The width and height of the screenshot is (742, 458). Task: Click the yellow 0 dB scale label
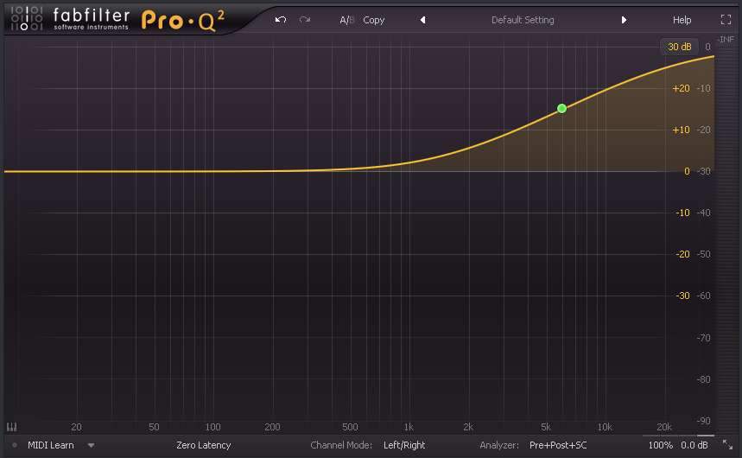click(687, 171)
